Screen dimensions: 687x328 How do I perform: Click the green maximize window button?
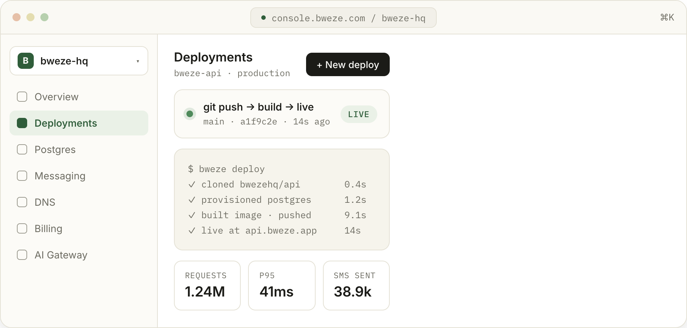point(44,17)
